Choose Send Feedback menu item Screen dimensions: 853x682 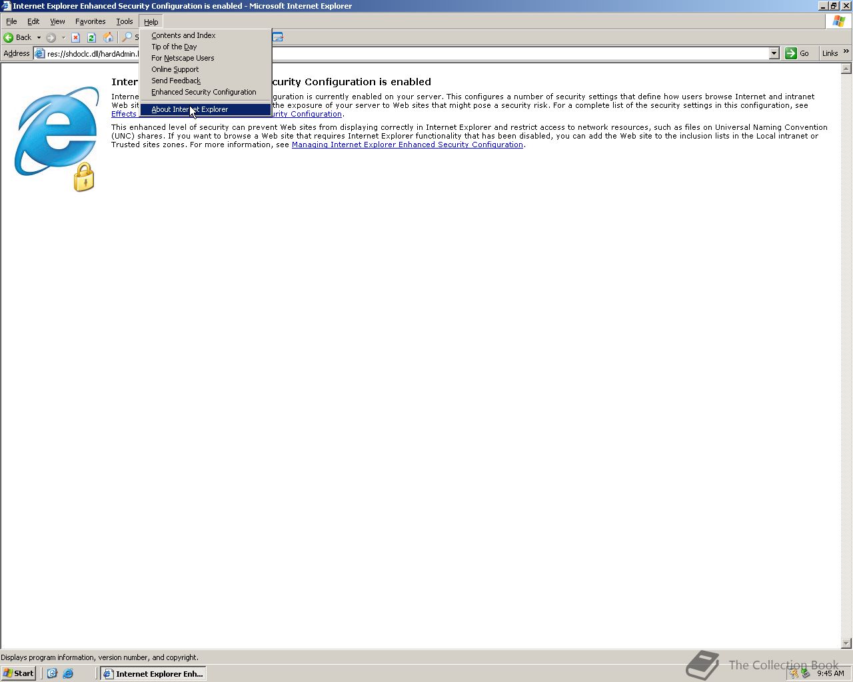(x=205, y=81)
